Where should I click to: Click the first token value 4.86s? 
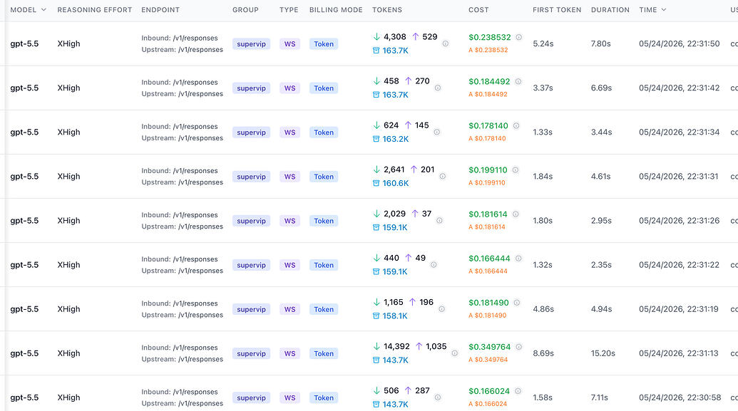(543, 309)
